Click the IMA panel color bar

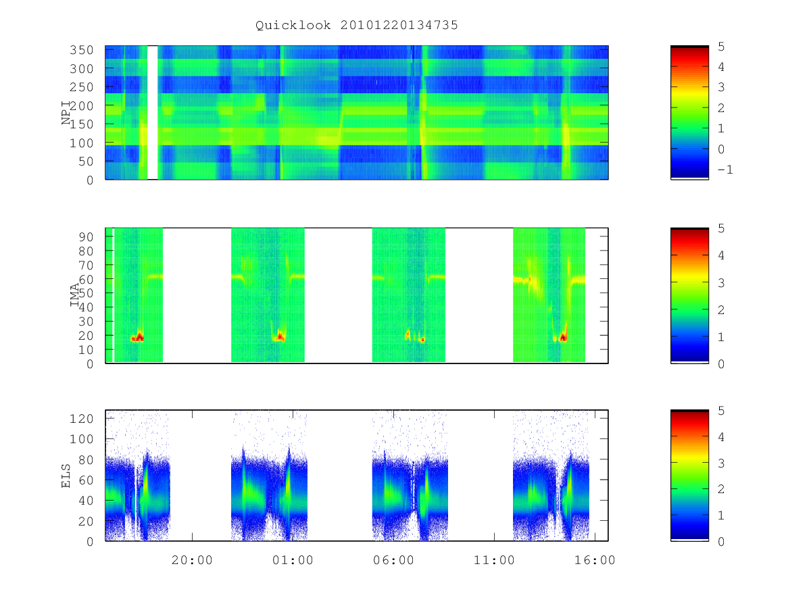coord(689,295)
